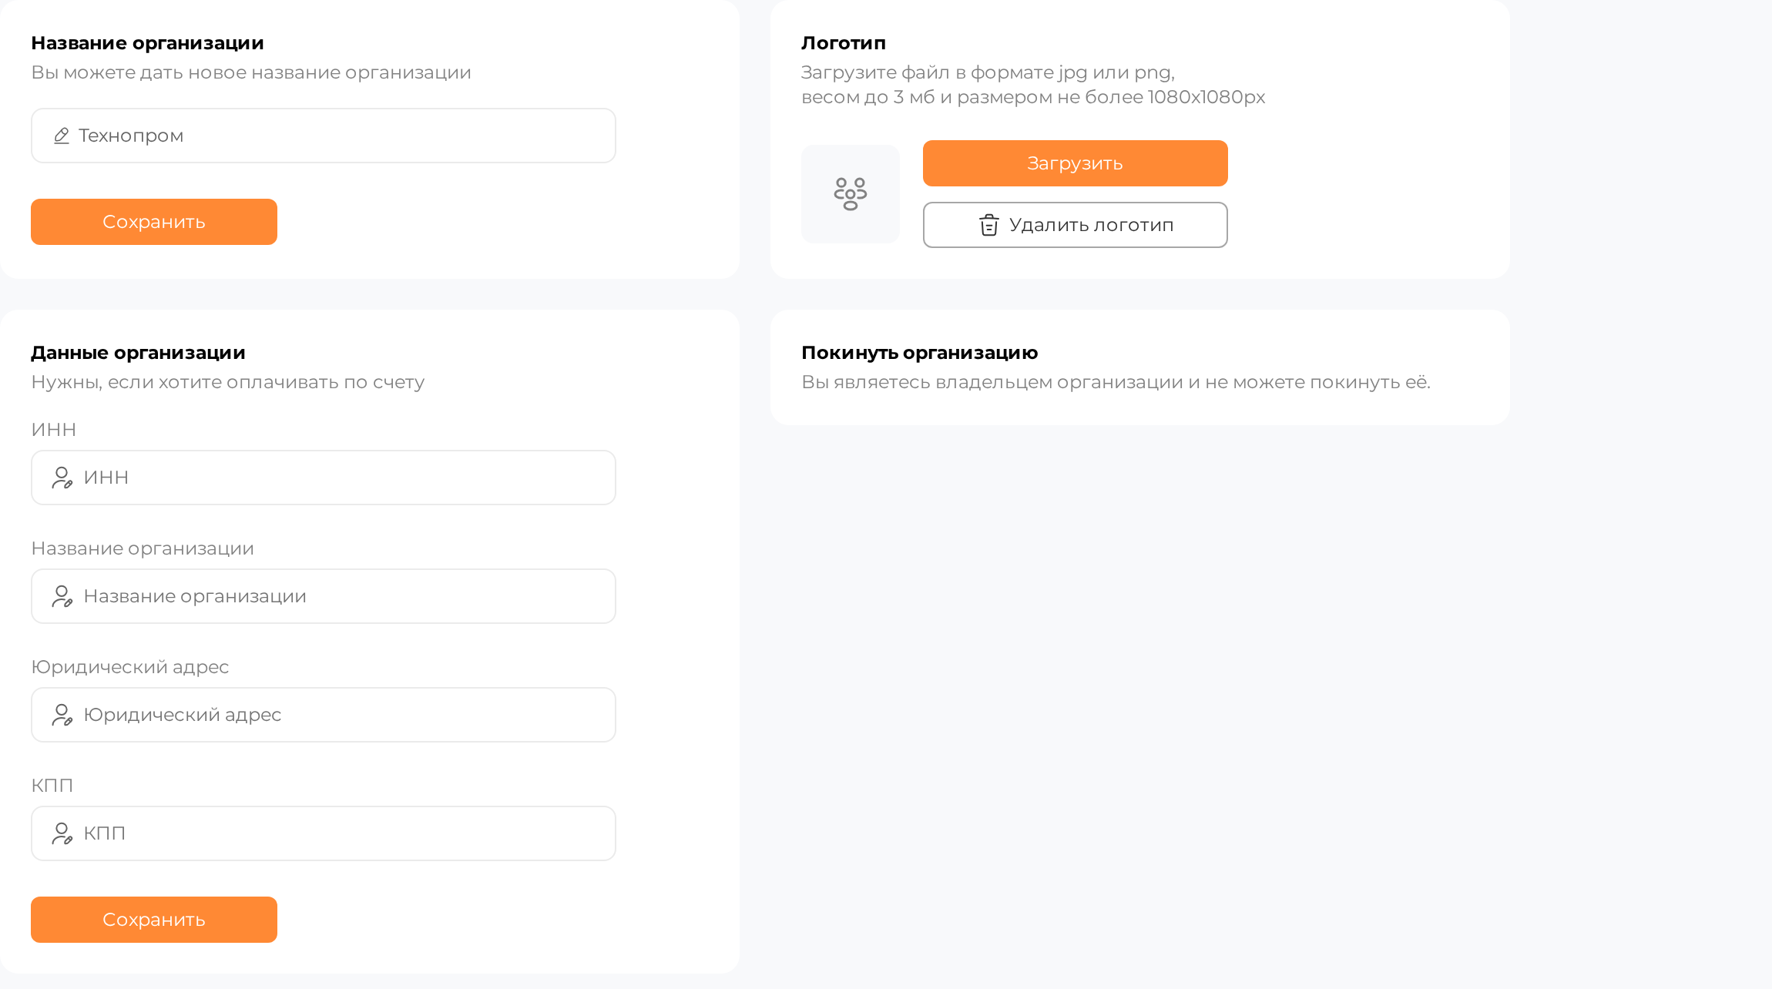The width and height of the screenshot is (1772, 989).
Task: Click the user icon in ИНН field
Action: coord(62,478)
